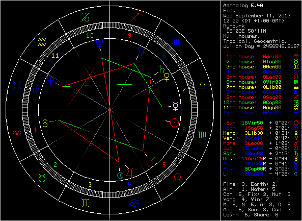Click the 'Tropical, Geocentric.' line
Viewport: 302px width, 221px height.
pos(255,41)
